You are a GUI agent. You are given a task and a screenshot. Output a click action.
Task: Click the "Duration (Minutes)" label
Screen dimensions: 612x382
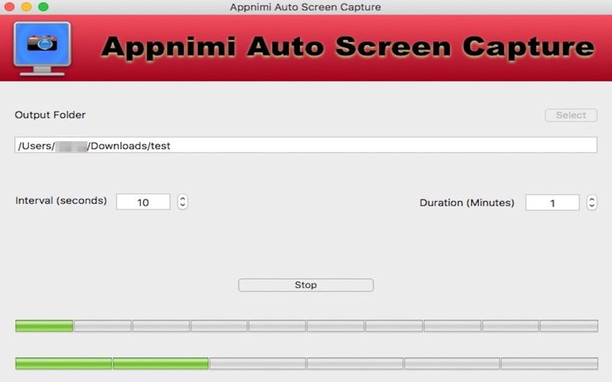pyautogui.click(x=467, y=202)
